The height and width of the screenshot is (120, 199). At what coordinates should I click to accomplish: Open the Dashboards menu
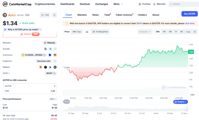pyautogui.click(x=67, y=4)
